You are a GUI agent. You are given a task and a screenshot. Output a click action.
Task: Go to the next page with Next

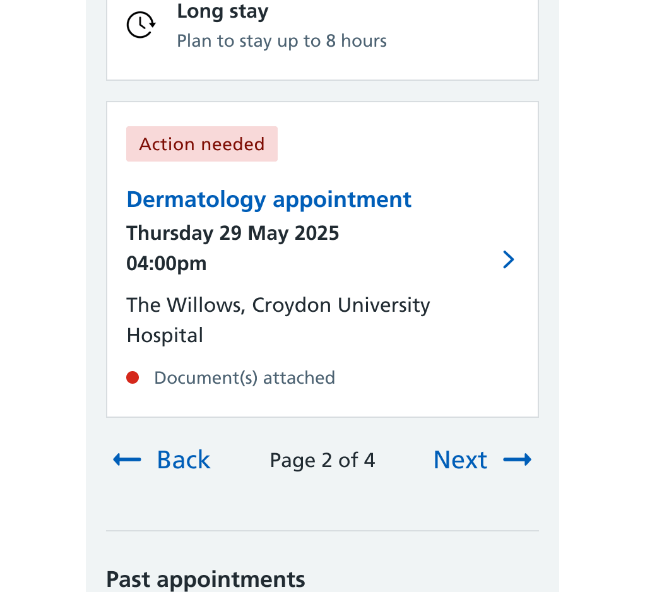tap(460, 459)
